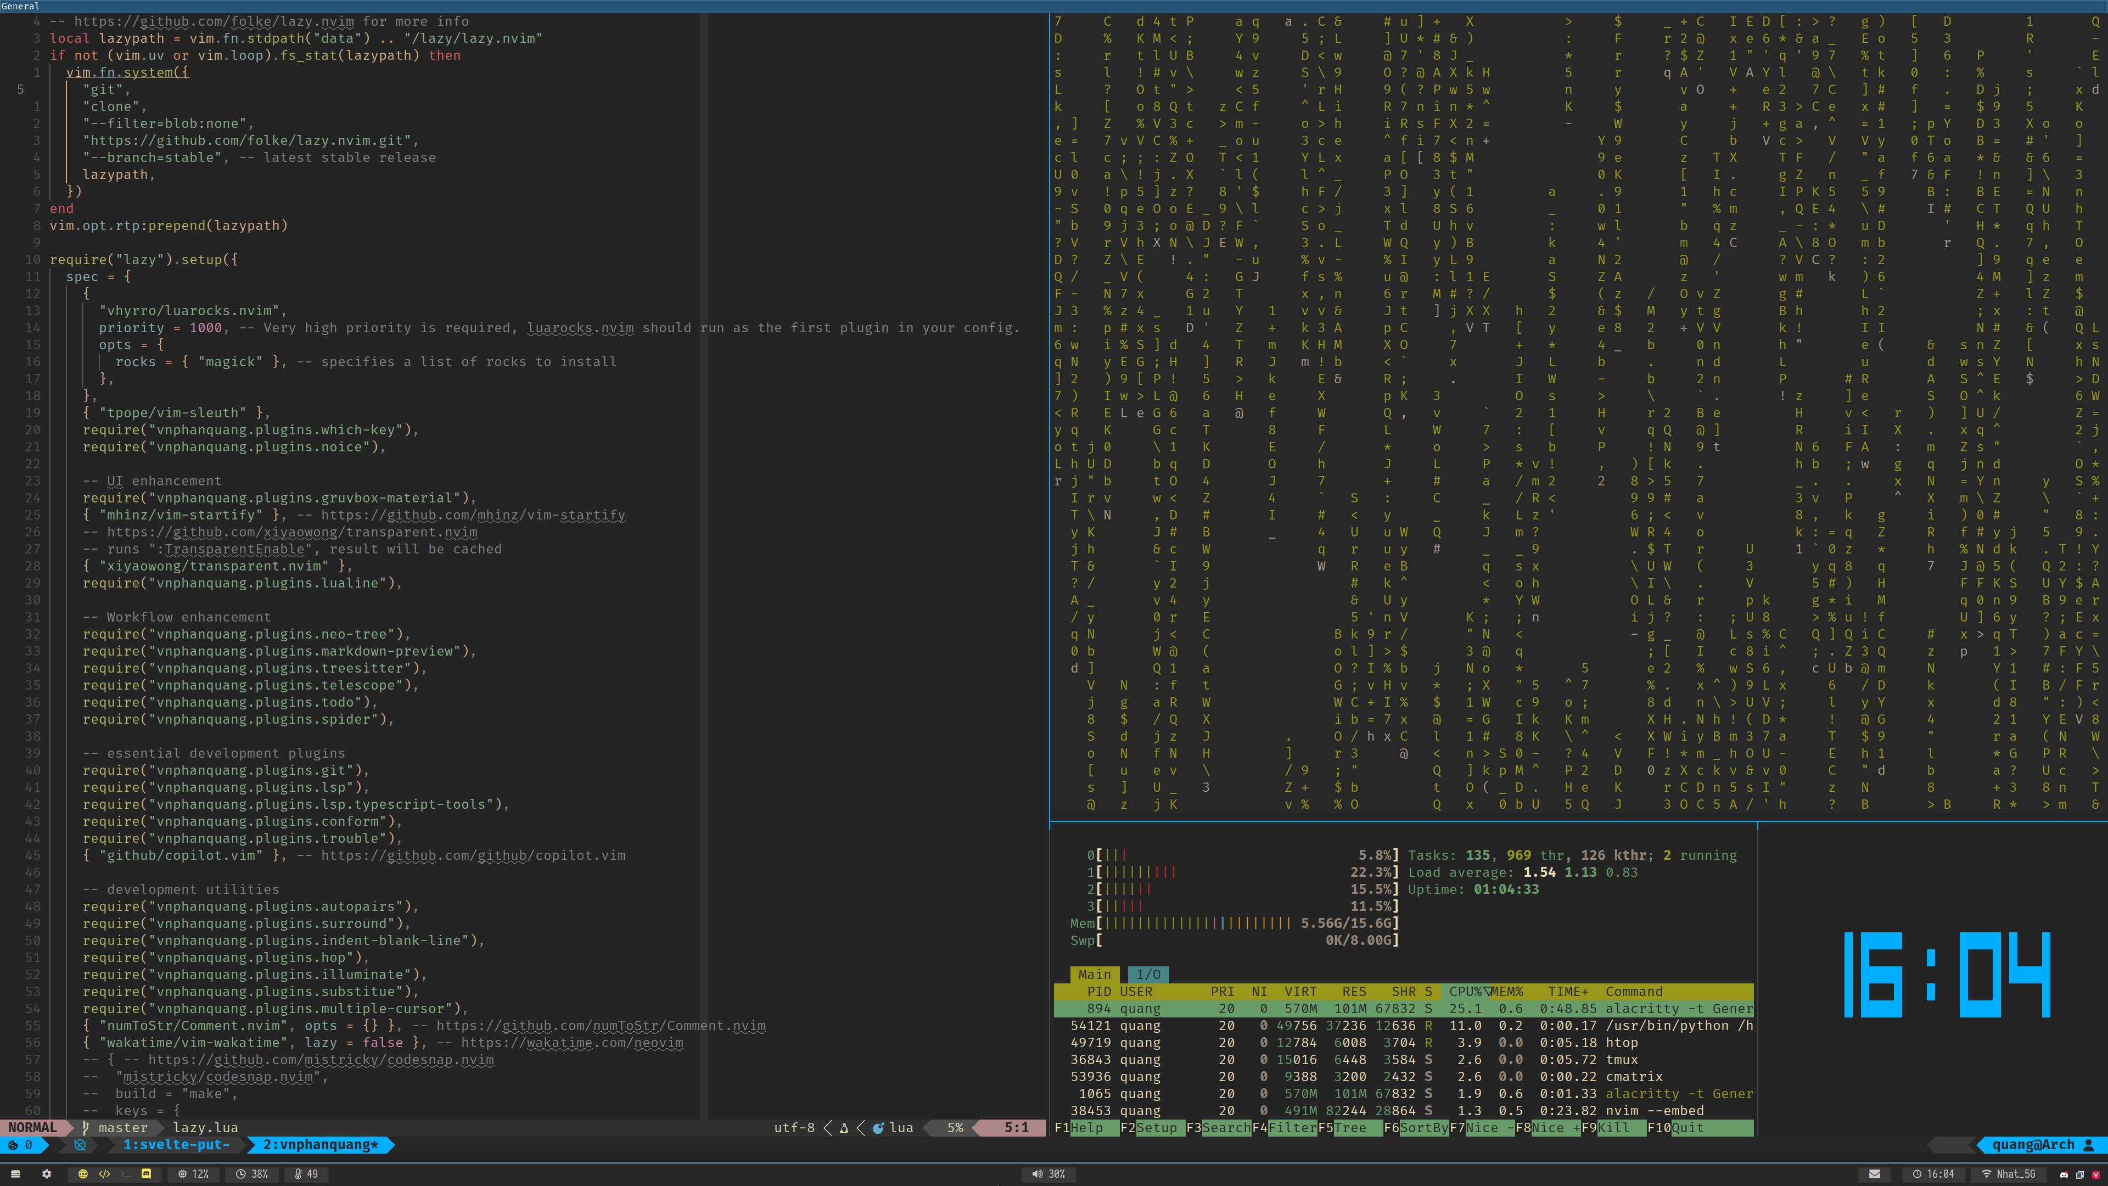Sort htop by the RES column header
This screenshot has width=2108, height=1186.
(1354, 991)
